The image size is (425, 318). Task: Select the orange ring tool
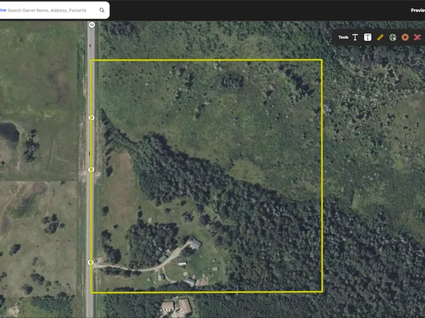pos(405,37)
